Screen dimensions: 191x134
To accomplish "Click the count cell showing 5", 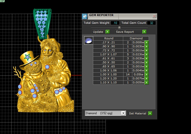I will click(128, 54).
